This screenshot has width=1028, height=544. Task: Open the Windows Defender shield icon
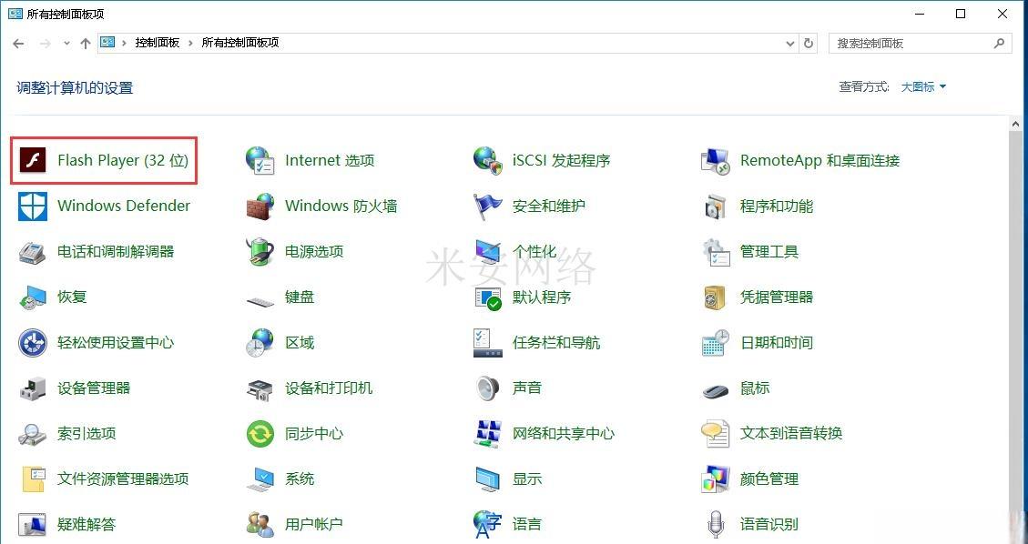coord(33,207)
